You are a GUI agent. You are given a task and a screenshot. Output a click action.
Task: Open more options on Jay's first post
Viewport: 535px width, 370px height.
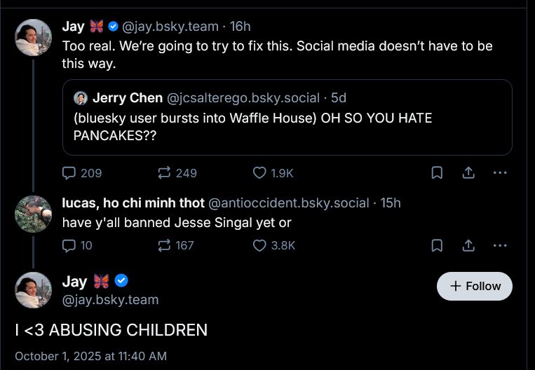pos(500,172)
